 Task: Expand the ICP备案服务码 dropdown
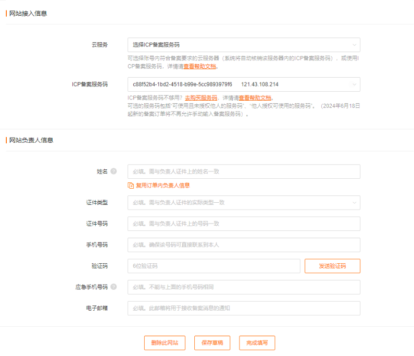pyautogui.click(x=244, y=84)
